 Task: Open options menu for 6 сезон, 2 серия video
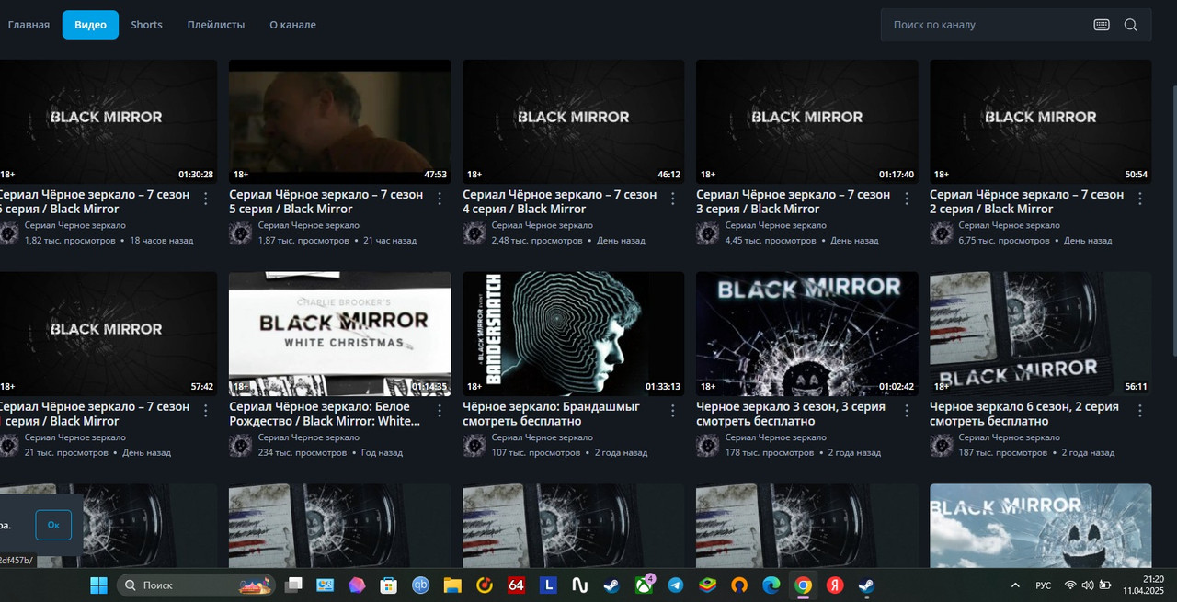(x=1140, y=411)
